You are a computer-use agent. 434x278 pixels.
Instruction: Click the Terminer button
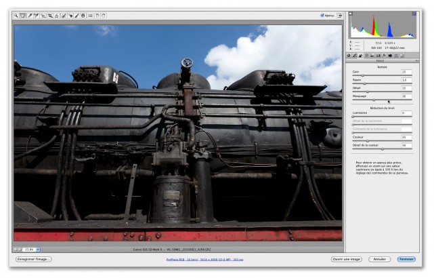pos(406,259)
